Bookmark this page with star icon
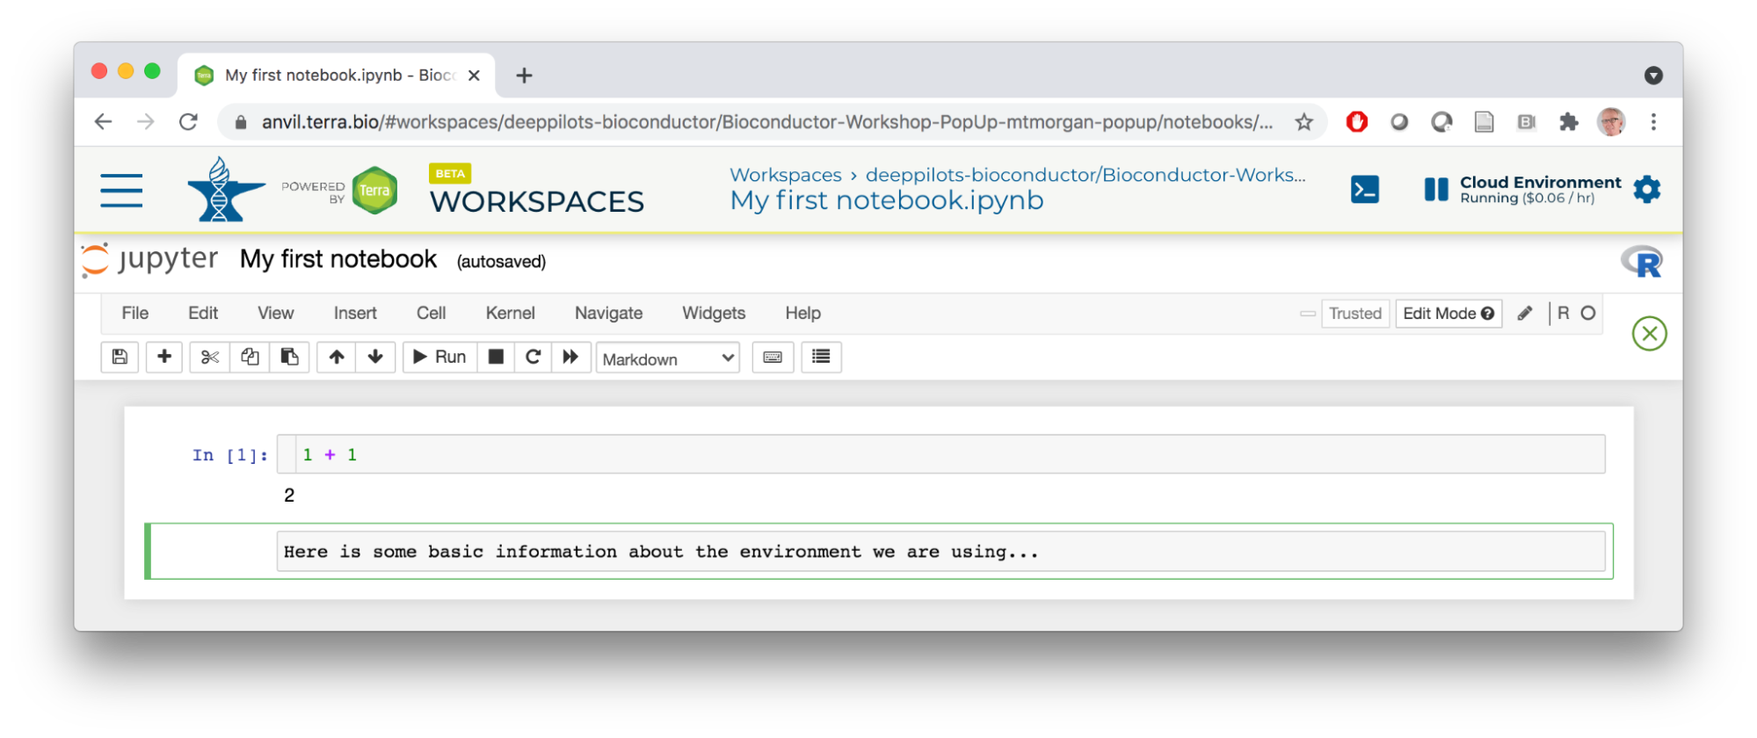Screen dimensions: 1757x738 point(1303,122)
